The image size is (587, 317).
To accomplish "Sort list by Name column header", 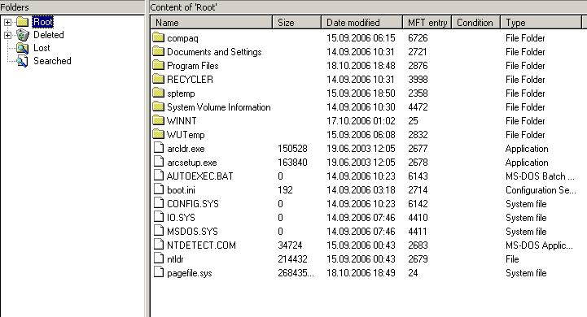I will [212, 23].
